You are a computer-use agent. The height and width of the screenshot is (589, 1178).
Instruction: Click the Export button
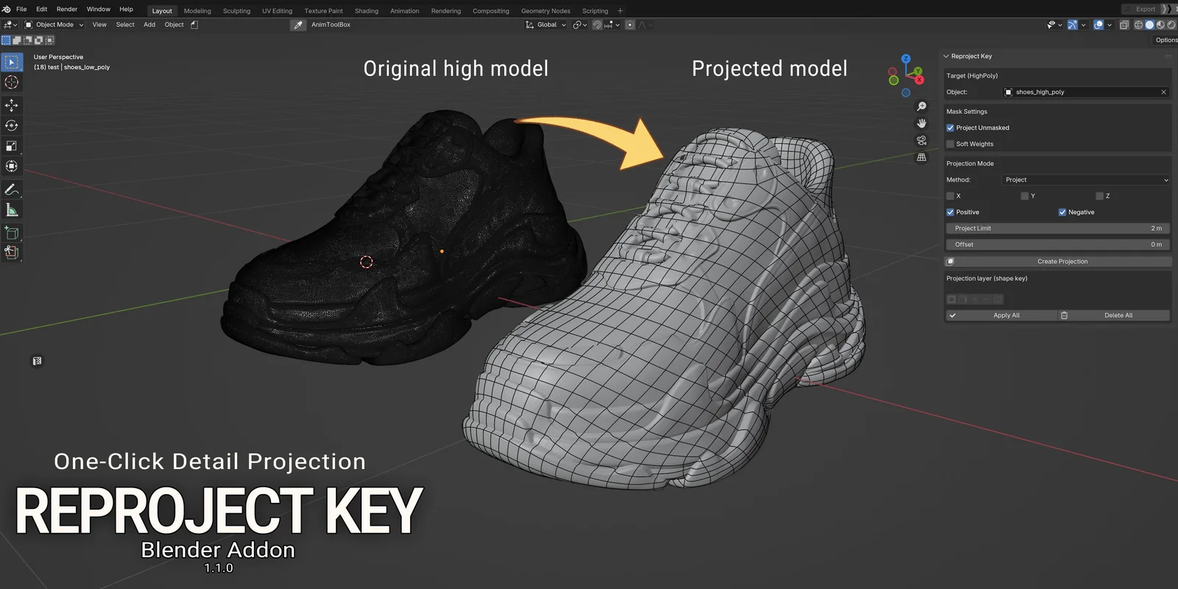click(x=1140, y=9)
